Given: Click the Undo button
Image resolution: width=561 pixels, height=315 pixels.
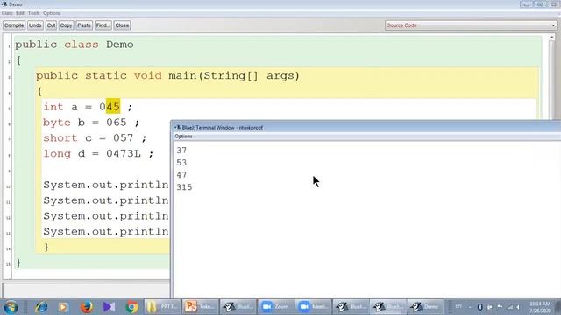Looking at the screenshot, I should coord(35,25).
